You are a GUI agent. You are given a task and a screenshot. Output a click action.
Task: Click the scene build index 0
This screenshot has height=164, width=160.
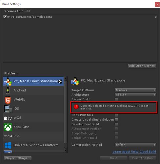(x=156, y=17)
